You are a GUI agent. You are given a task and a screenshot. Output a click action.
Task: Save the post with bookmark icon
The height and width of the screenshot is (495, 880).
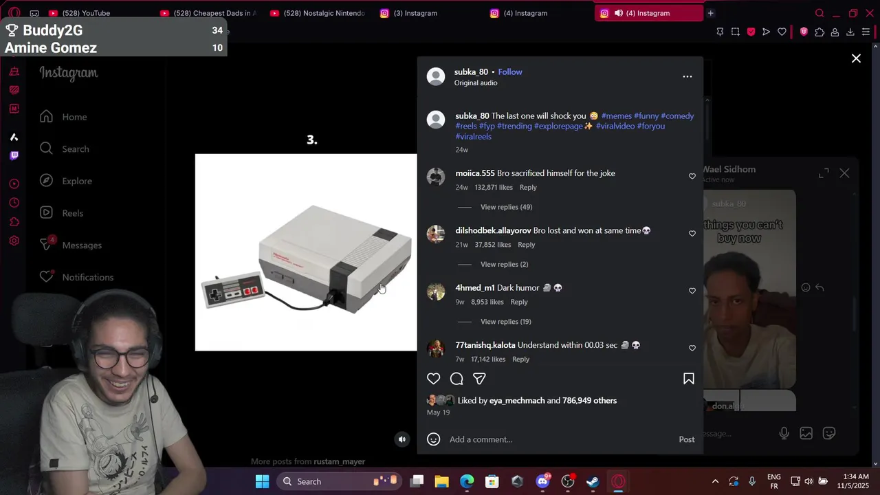[x=688, y=379]
